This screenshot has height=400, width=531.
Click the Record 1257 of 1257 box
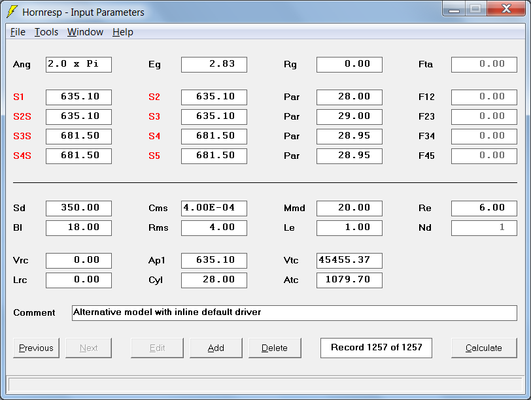(376, 348)
